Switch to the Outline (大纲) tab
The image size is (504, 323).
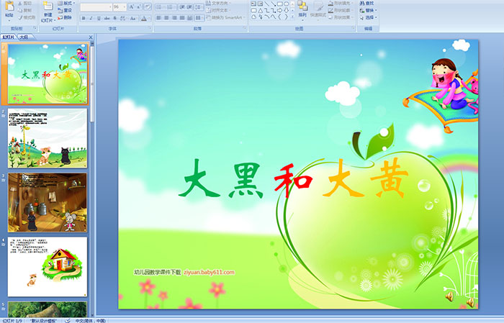click(24, 36)
